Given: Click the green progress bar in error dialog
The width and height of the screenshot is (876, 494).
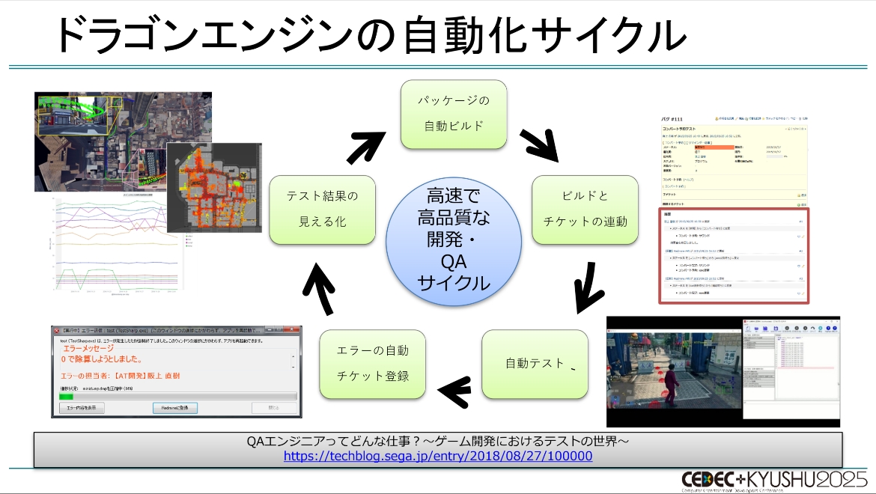Looking at the screenshot, I should point(67,396).
